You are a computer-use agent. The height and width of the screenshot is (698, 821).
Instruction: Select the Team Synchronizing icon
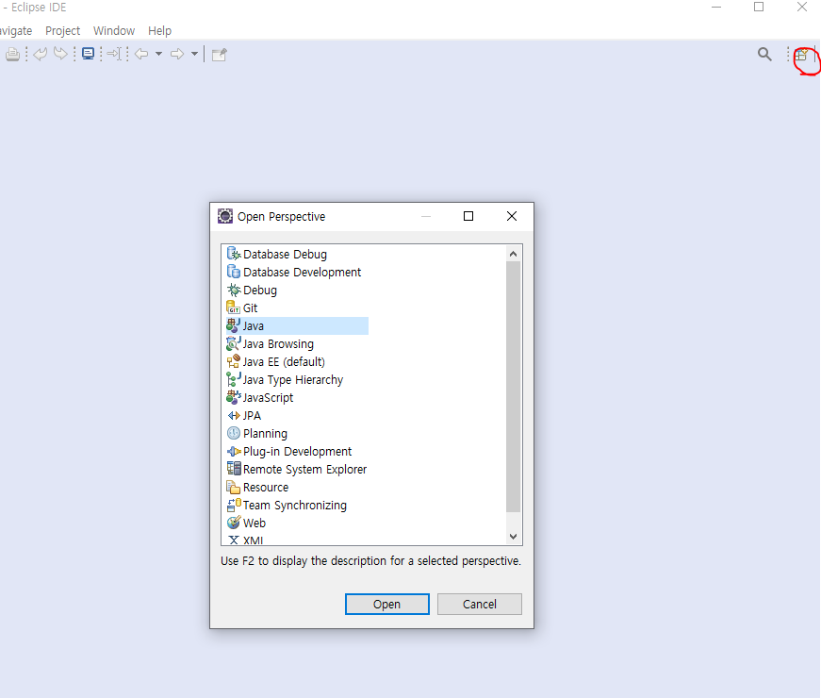pos(234,505)
